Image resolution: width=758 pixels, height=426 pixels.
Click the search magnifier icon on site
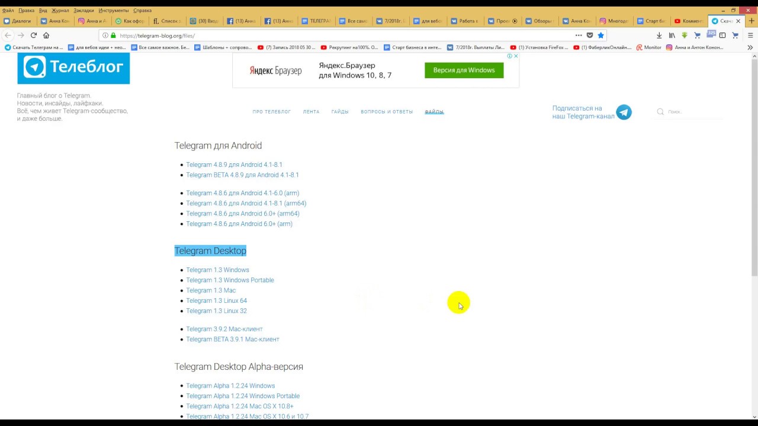point(660,112)
